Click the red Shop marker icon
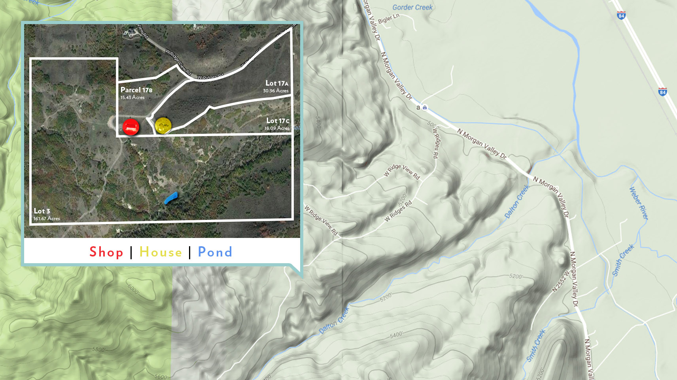 pos(130,127)
